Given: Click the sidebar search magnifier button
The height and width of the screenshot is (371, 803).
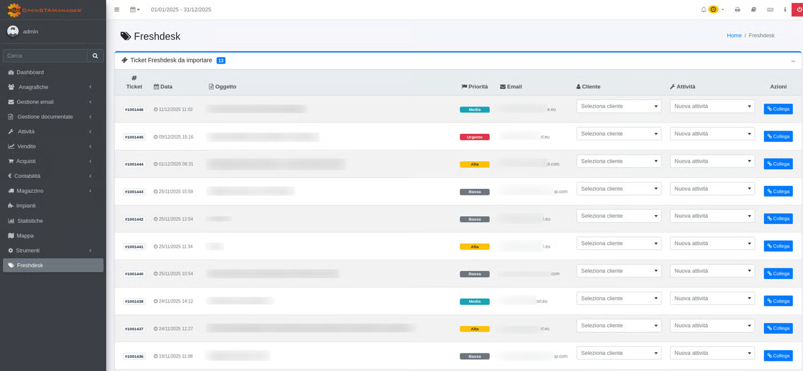Looking at the screenshot, I should pyautogui.click(x=95, y=56).
